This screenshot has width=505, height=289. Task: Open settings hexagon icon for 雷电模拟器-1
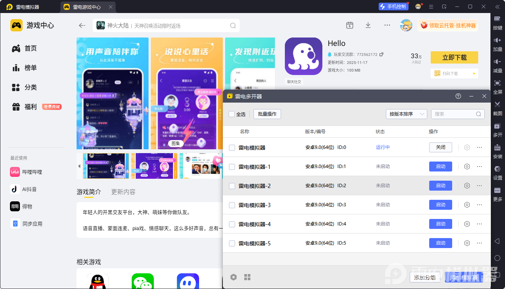(467, 167)
